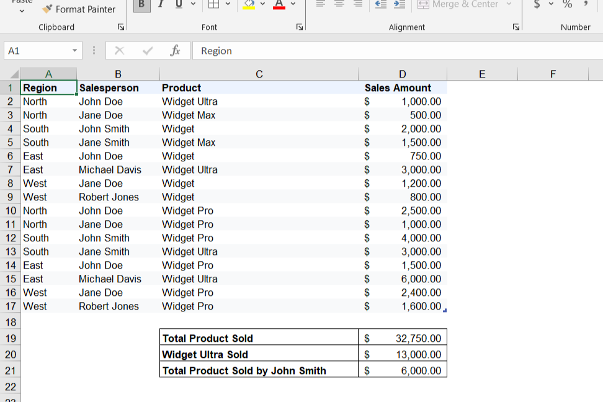
Task: Select the Widget Ultra Sold label cell
Action: [259, 354]
